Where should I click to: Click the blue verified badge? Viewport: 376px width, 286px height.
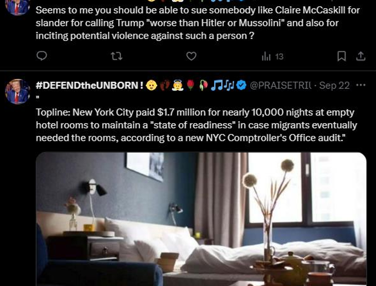pos(241,85)
